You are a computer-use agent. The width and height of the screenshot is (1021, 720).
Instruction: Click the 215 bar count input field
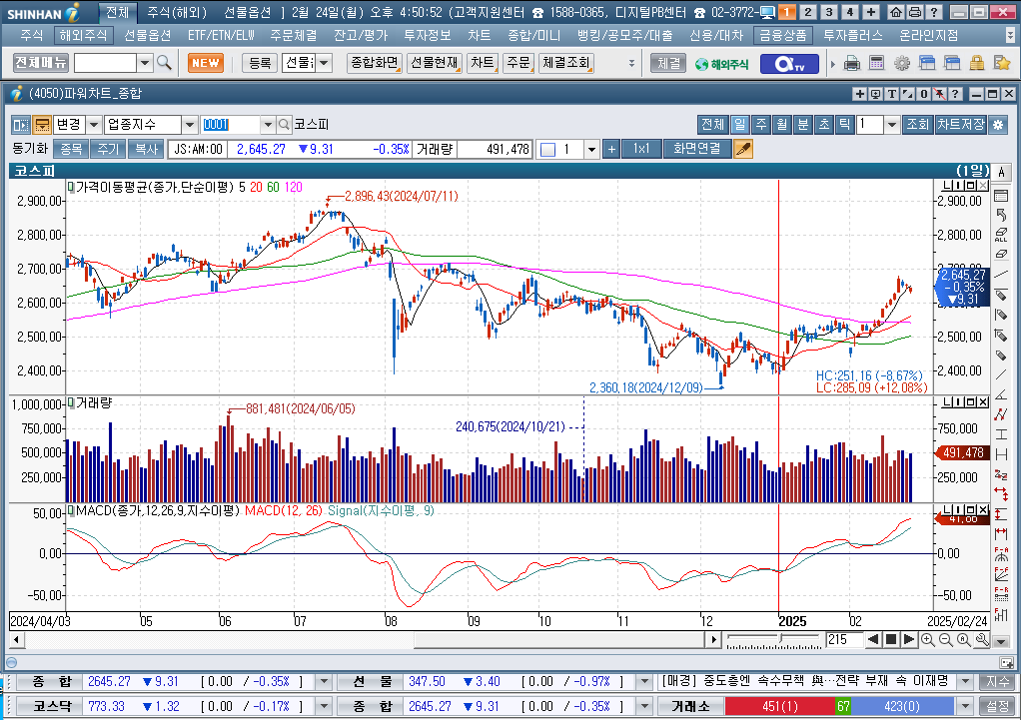pyautogui.click(x=844, y=640)
